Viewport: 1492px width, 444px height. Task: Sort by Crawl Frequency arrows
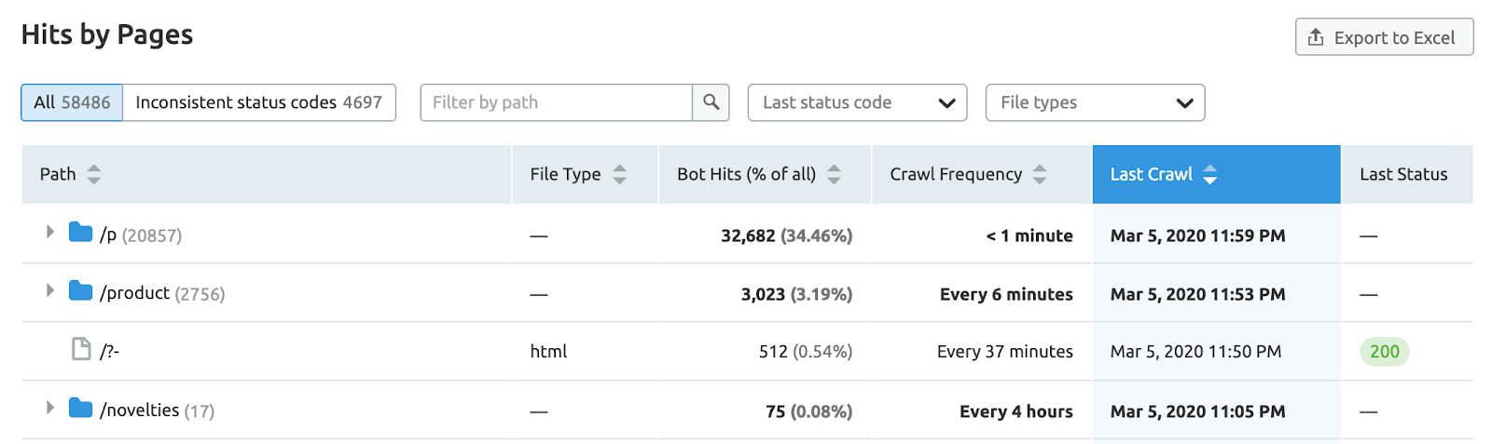pos(1040,174)
